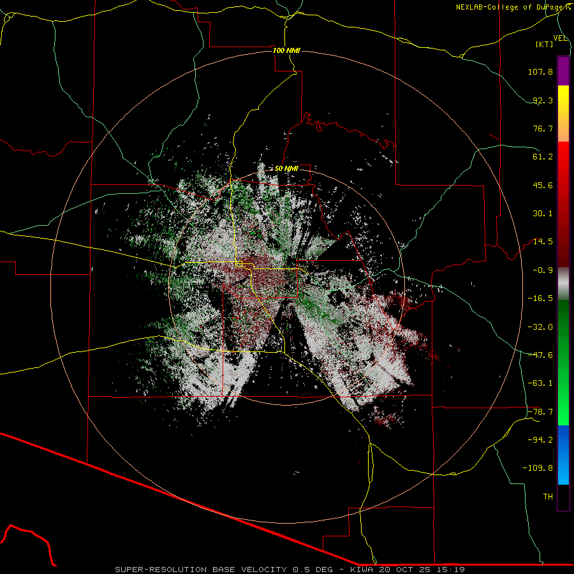Screen dimensions: 574x574
Task: Click the -63.1 scale value
Action: [x=540, y=383]
